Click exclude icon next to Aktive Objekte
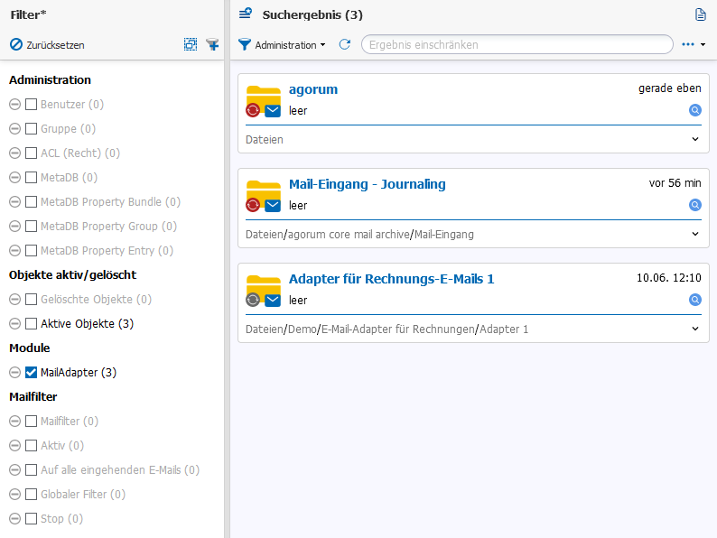 tap(15, 324)
